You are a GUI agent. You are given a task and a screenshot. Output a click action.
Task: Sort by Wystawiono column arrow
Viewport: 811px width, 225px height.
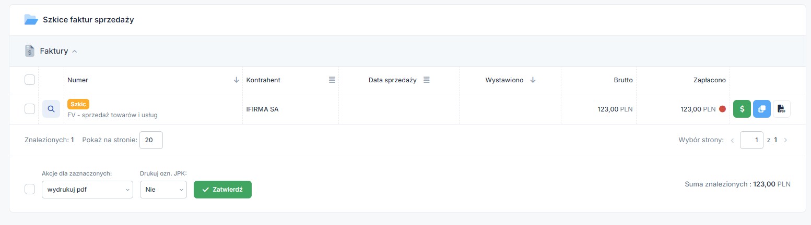[533, 80]
